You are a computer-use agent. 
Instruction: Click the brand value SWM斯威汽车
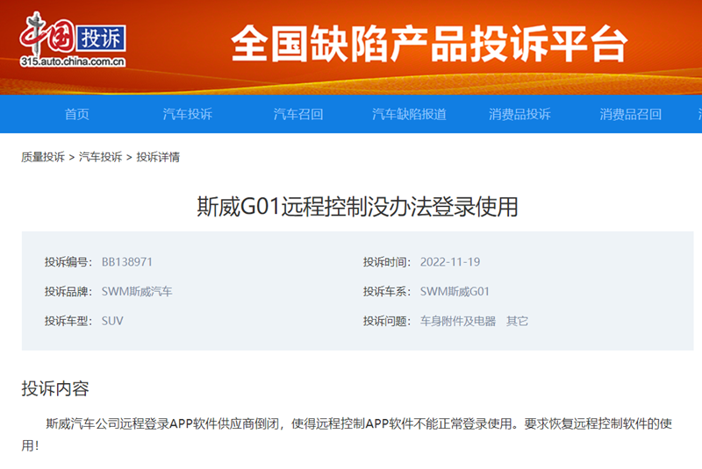pyautogui.click(x=137, y=291)
